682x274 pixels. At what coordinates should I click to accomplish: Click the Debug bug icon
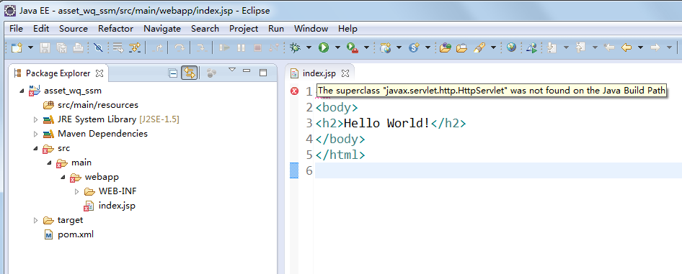(x=296, y=47)
